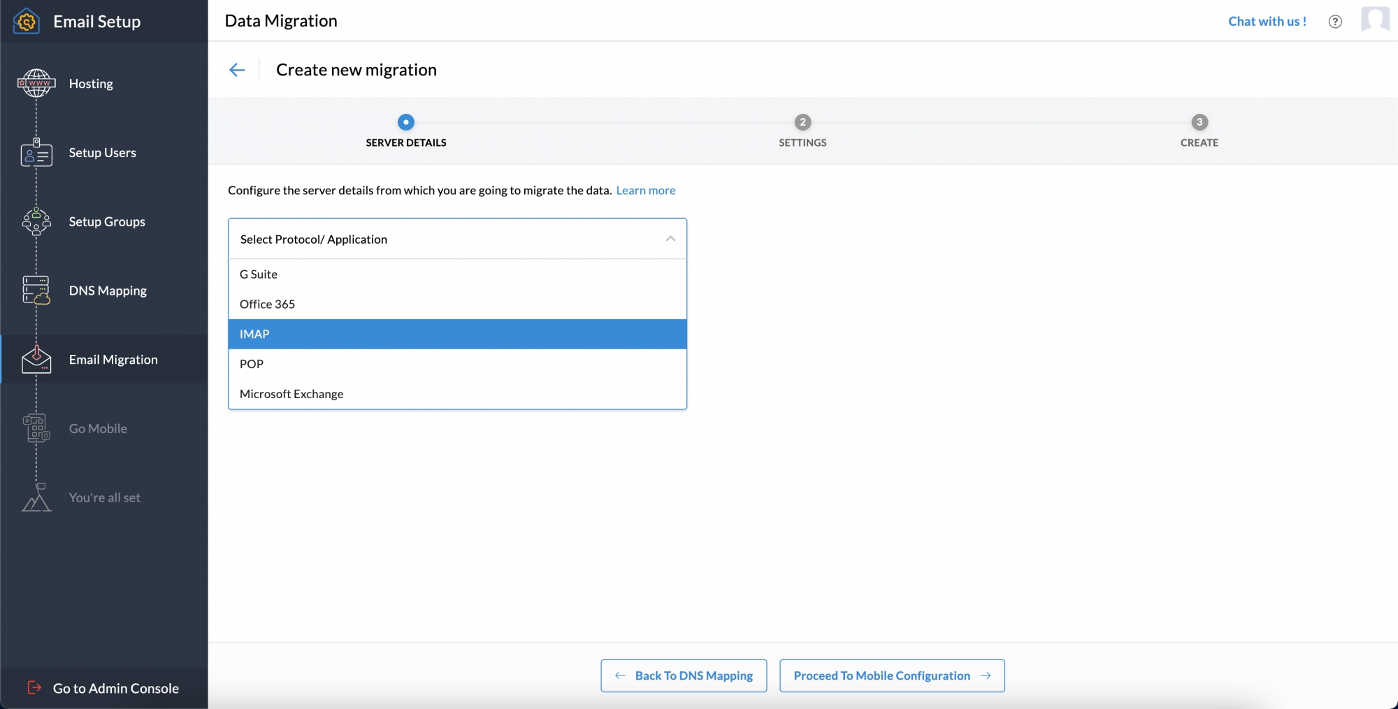Viewport: 1398px width, 709px height.
Task: Click the Email Setup gear logo
Action: tap(25, 21)
